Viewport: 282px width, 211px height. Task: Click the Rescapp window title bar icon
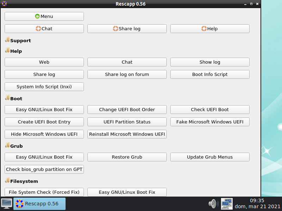4,4
